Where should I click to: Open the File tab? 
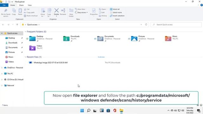click(x=4, y=5)
